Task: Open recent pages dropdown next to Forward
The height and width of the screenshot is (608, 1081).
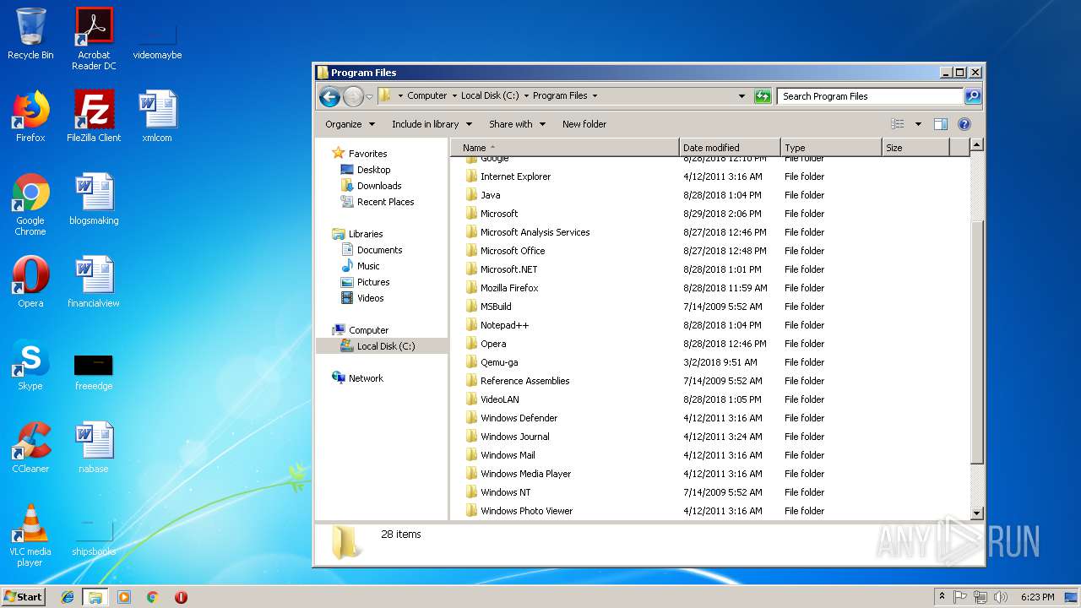Action: click(x=369, y=97)
